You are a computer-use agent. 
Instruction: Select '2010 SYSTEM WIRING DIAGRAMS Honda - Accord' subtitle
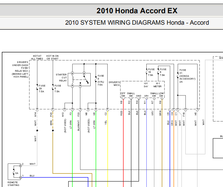[137, 22]
